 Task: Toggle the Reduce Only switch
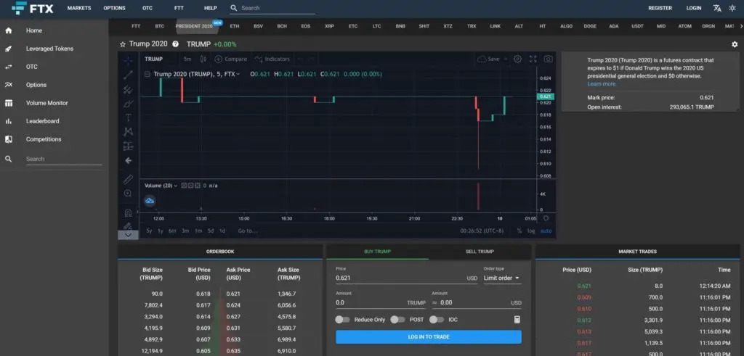(x=342, y=320)
